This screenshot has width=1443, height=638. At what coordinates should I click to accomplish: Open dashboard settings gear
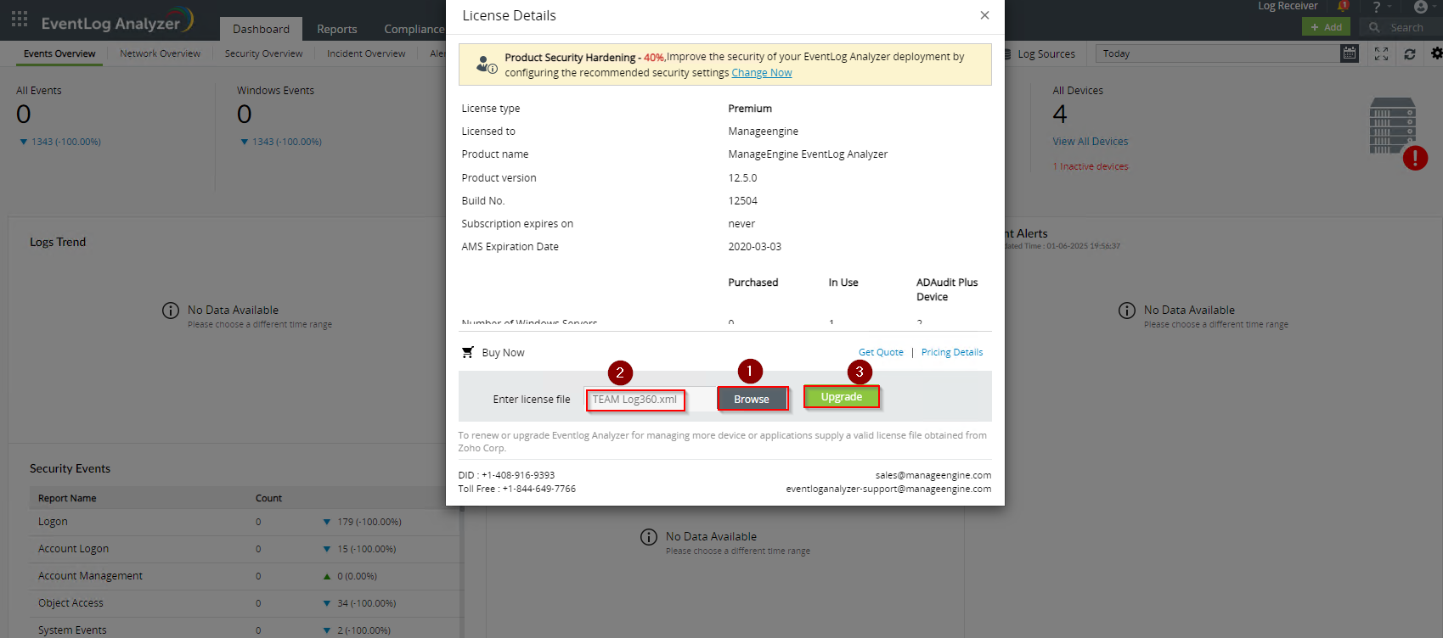[x=1436, y=53]
